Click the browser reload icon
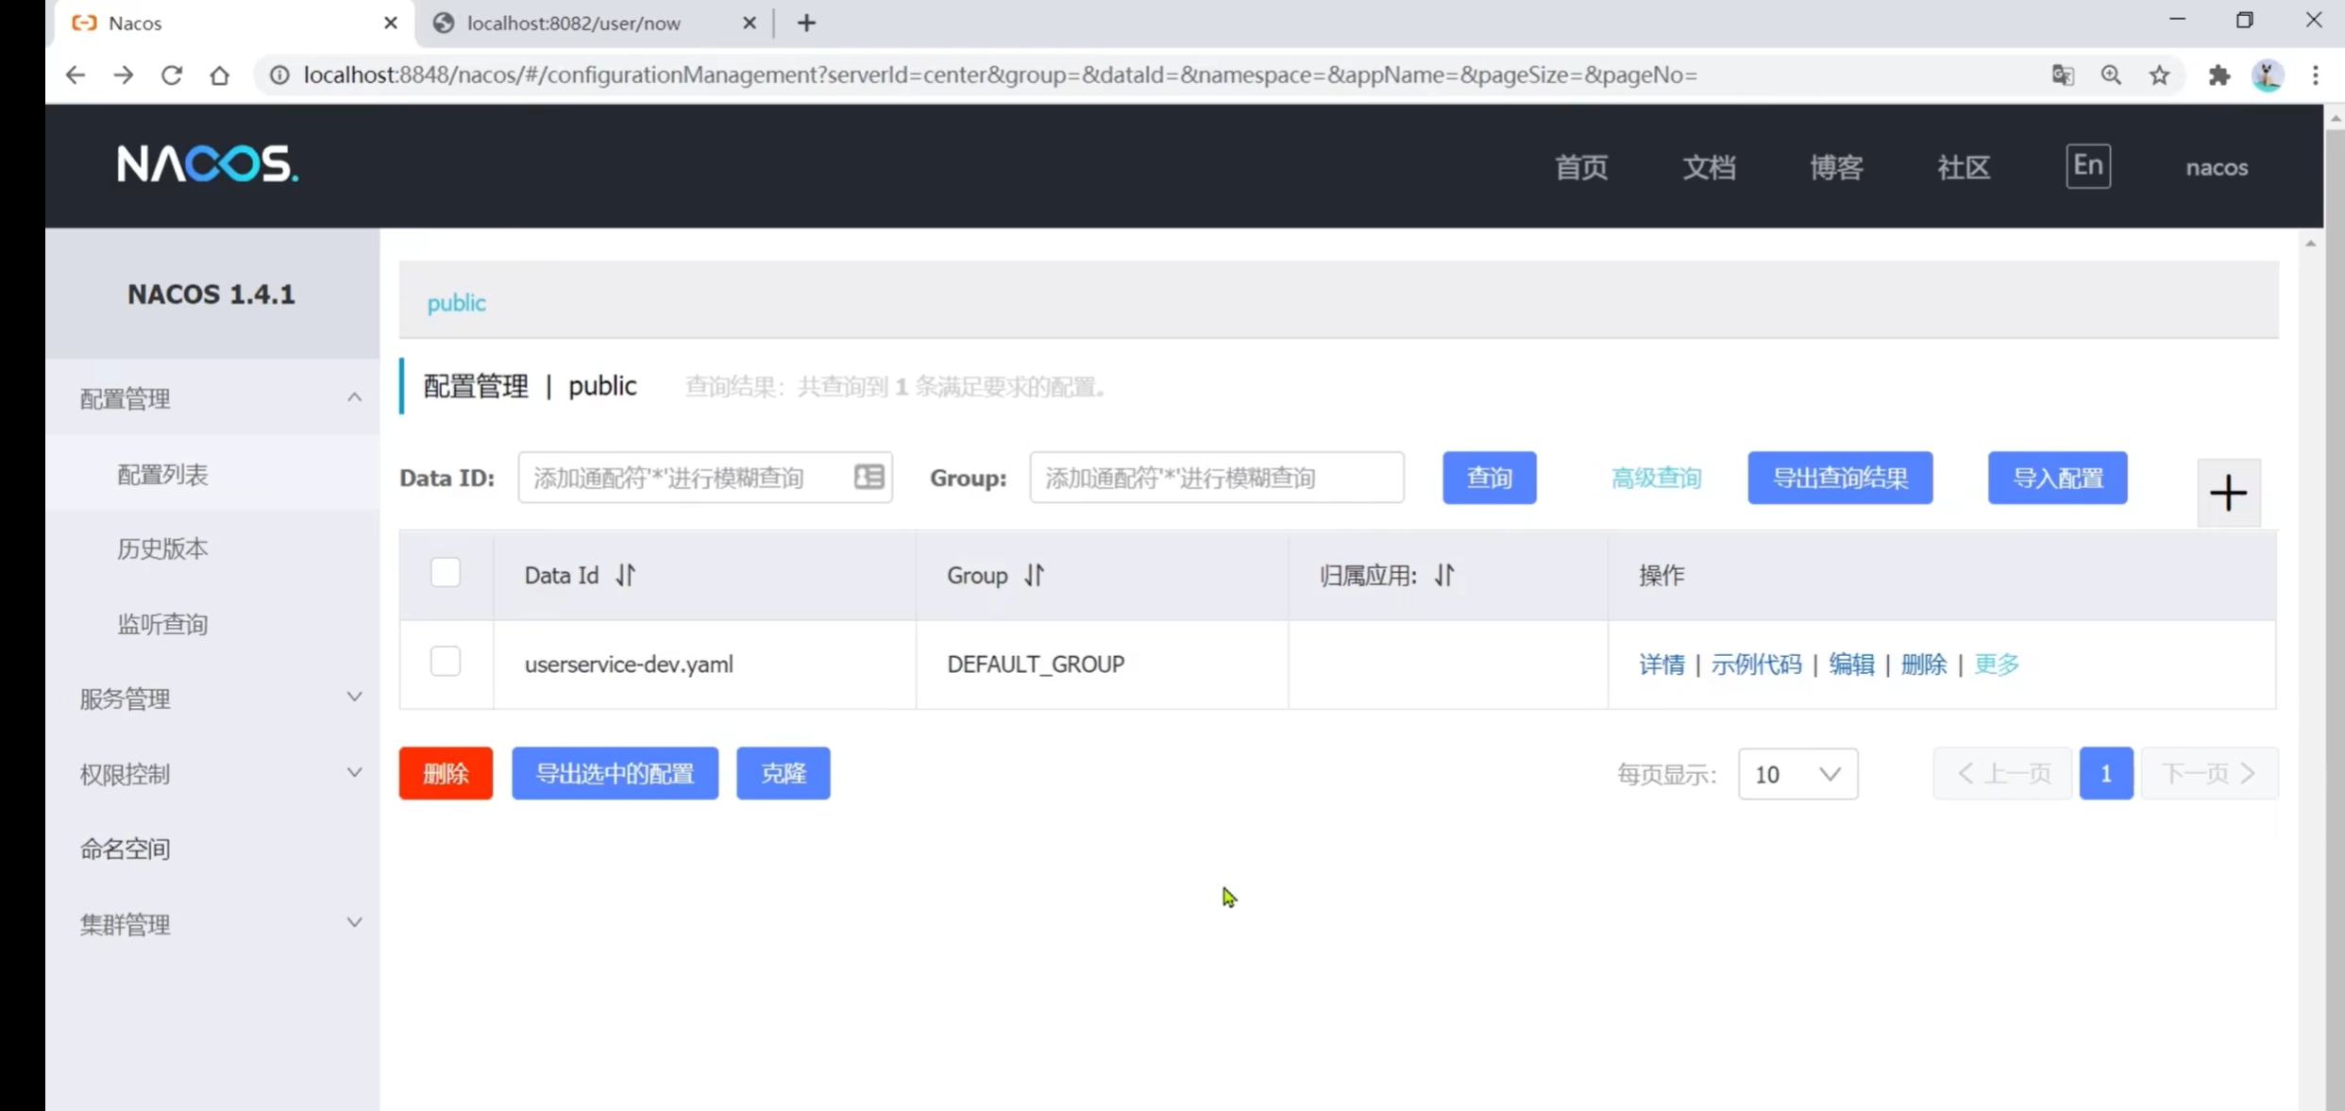Screen dimensions: 2345x1111 click(x=172, y=75)
